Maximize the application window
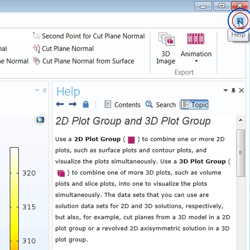This screenshot has height=250, width=250. coord(222,6)
